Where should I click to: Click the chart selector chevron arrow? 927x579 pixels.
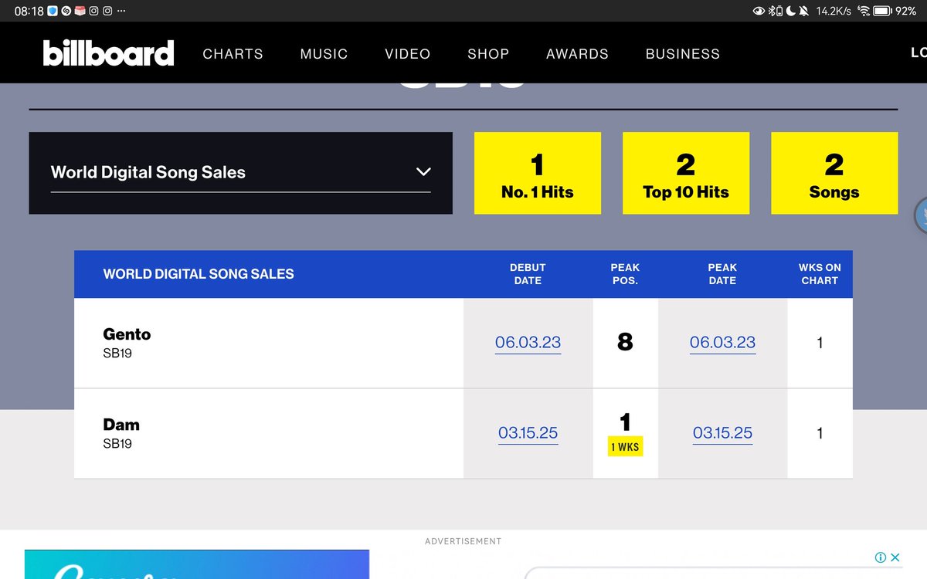[x=423, y=171]
